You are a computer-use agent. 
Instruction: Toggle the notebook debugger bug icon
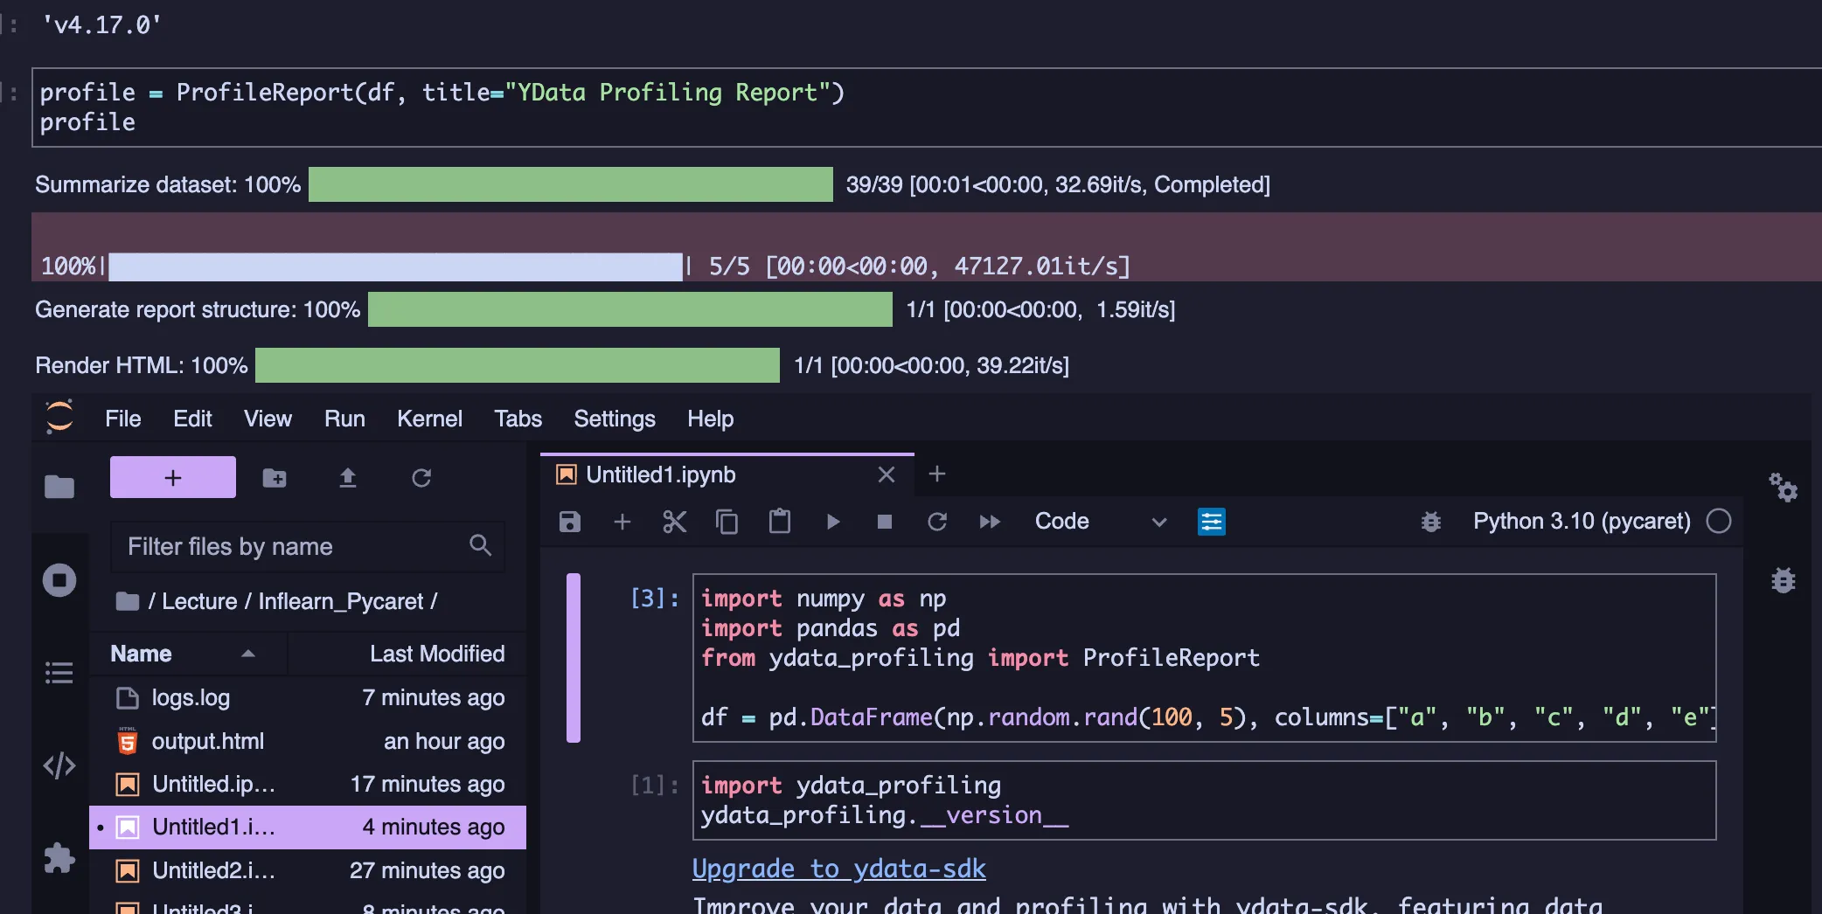coord(1430,522)
